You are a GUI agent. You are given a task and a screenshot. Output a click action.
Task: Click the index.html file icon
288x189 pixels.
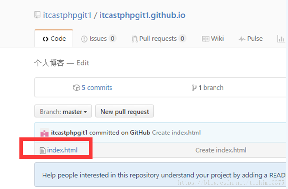pyautogui.click(x=43, y=150)
